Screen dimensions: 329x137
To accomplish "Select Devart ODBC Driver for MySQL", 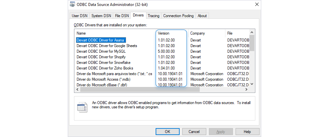I will coord(101,51).
